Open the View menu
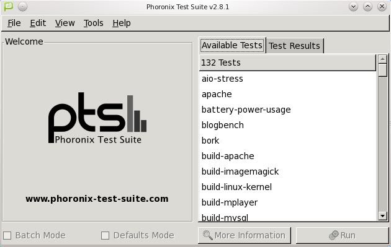Viewport: 391px width, 247px height. [65, 23]
